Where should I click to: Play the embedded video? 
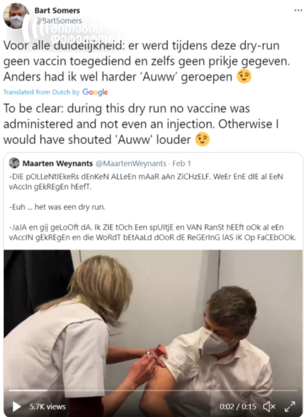point(16,406)
